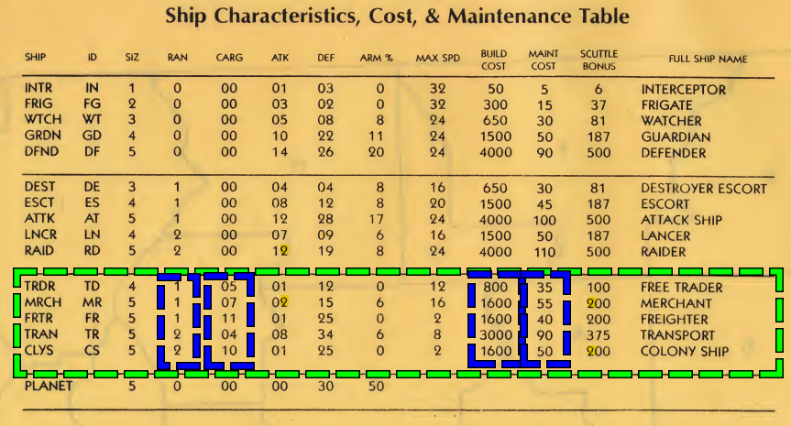Click the SIZ column header
This screenshot has width=791, height=426.
click(x=132, y=57)
